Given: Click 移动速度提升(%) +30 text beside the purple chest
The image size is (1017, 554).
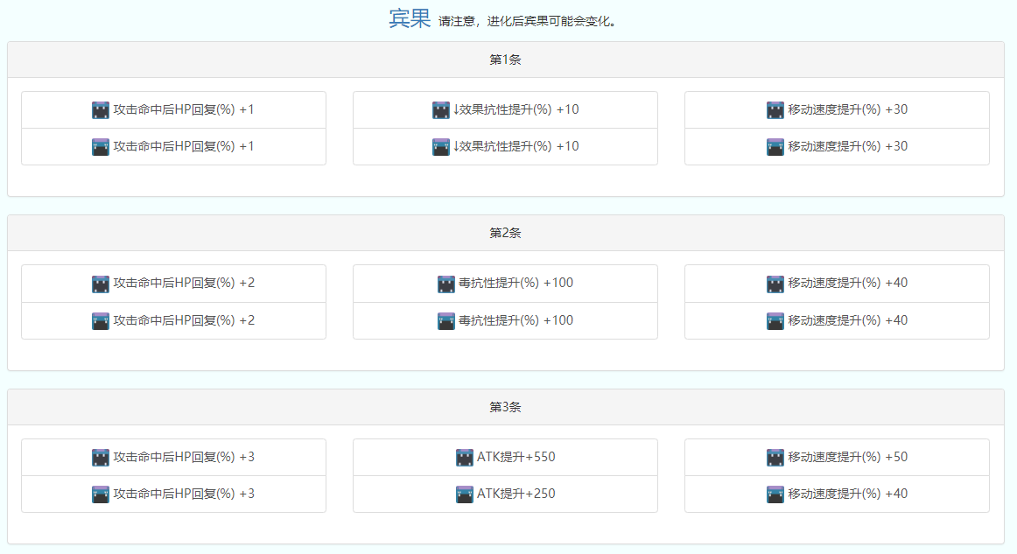Looking at the screenshot, I should 847,146.
